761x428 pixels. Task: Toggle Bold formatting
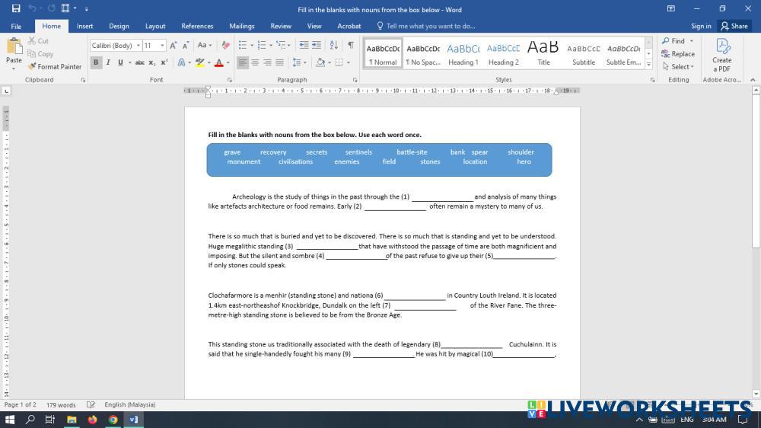pyautogui.click(x=96, y=62)
